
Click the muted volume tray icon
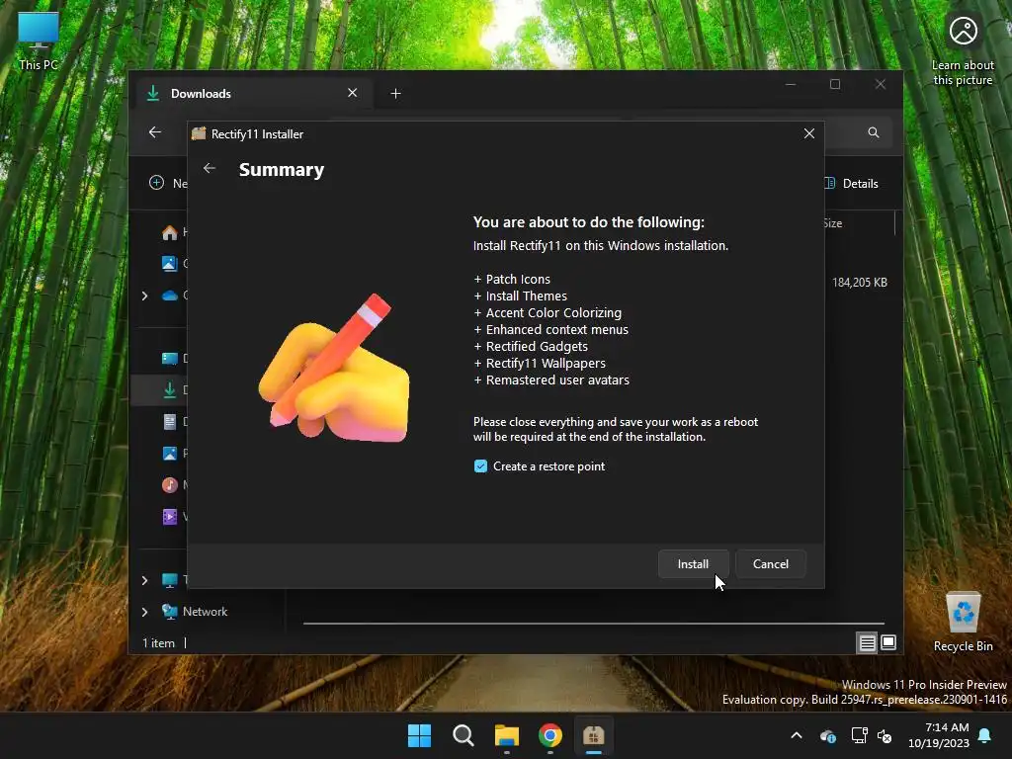[885, 735]
